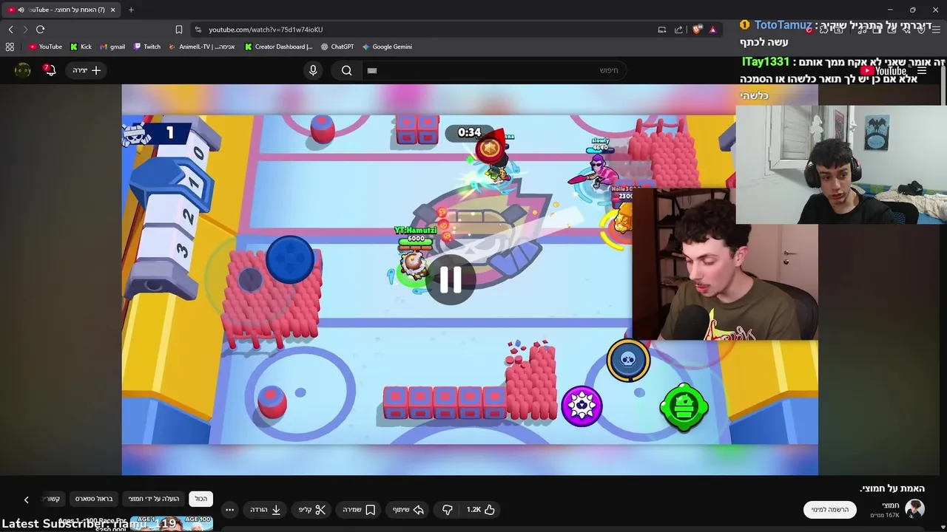The image size is (947, 532).
Task: Reload the page using the refresh icon
Action: point(40,30)
